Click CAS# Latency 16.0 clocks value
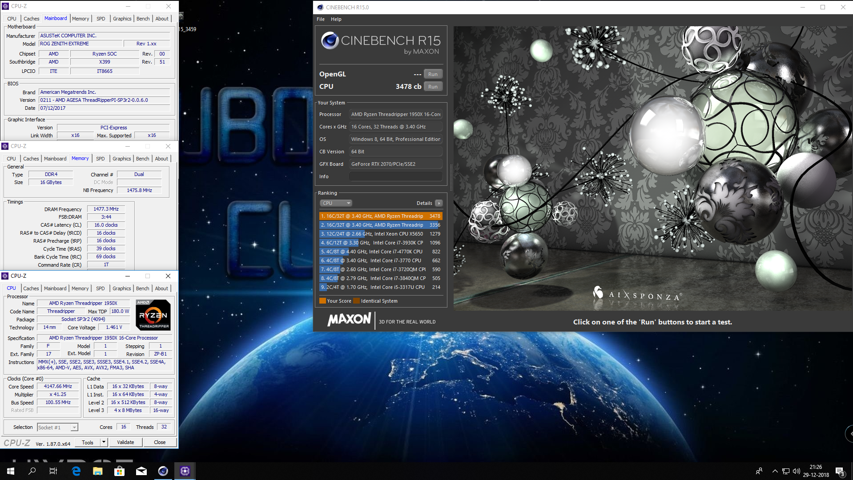This screenshot has width=853, height=480. 106,225
